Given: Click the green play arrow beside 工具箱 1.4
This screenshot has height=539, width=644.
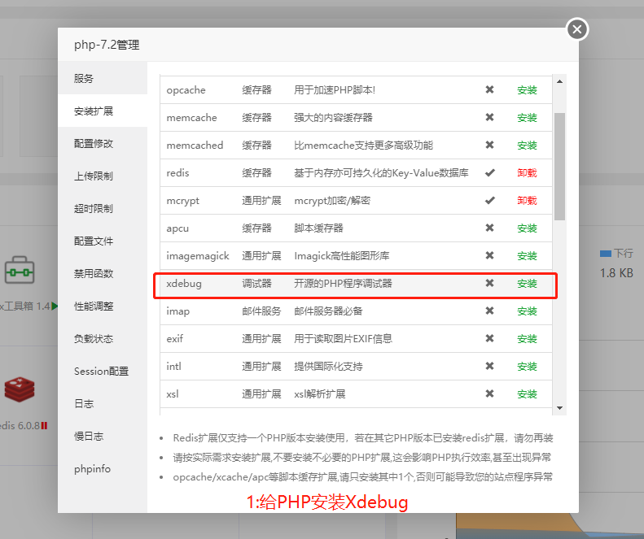Looking at the screenshot, I should (x=55, y=306).
